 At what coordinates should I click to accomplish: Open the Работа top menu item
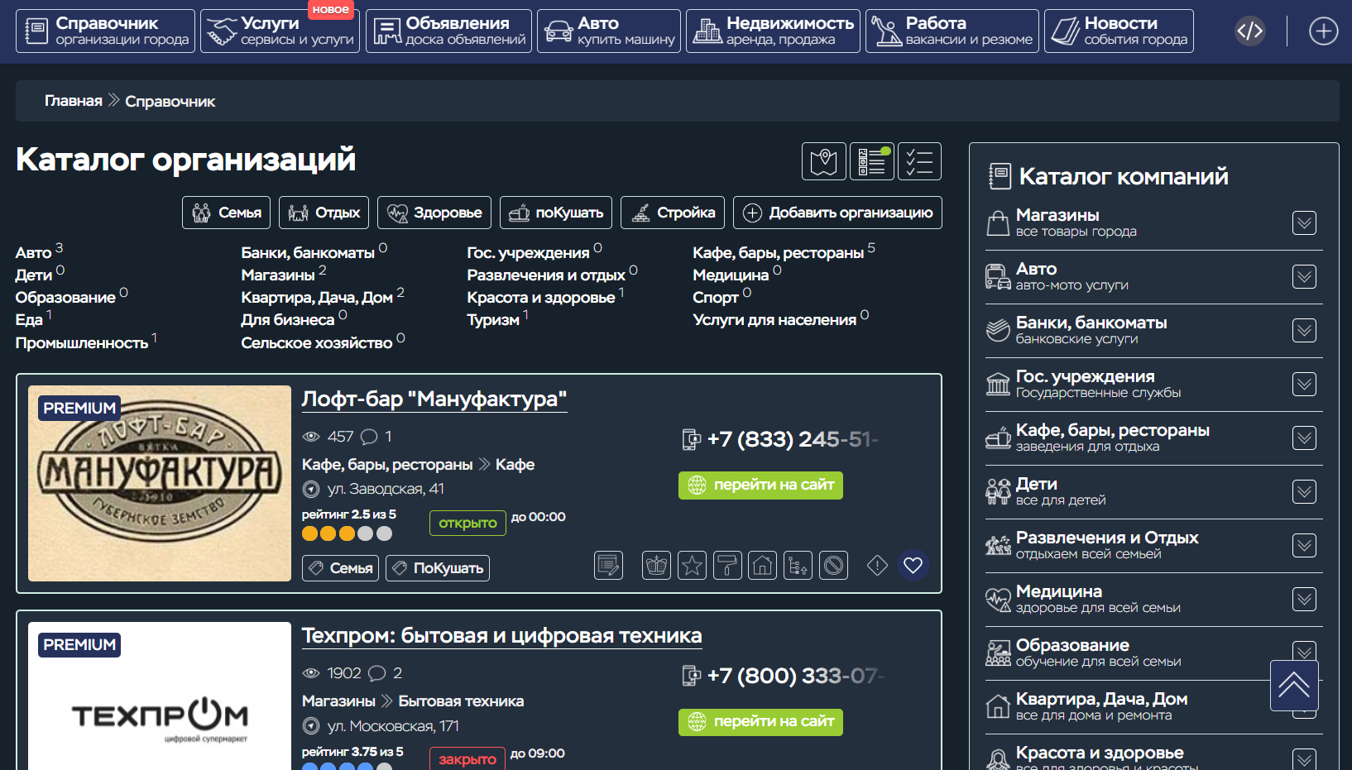tap(952, 31)
